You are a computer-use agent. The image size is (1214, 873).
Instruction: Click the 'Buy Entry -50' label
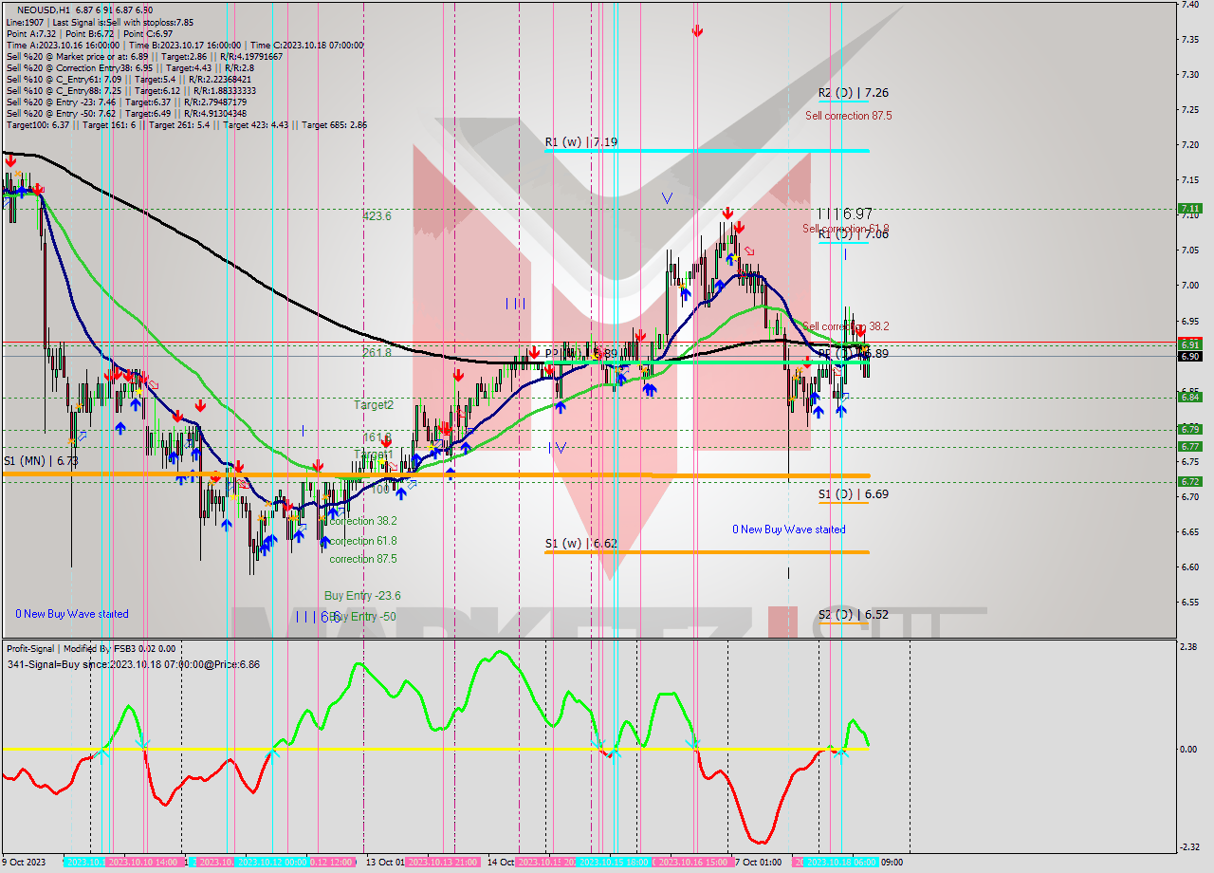coord(362,617)
